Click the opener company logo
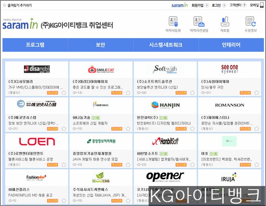Image resolution: width=266 pixels, height=206 pixels. [x=165, y=177]
